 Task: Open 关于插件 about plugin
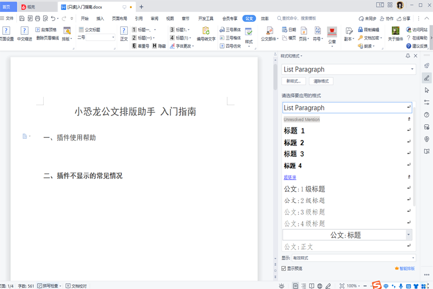tap(396, 34)
